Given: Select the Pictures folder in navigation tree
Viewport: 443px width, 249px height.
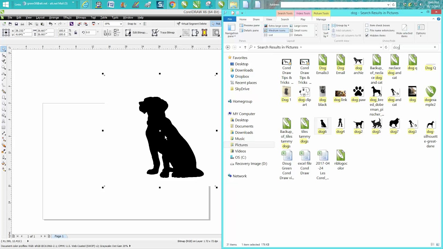Looking at the screenshot, I should point(241,145).
